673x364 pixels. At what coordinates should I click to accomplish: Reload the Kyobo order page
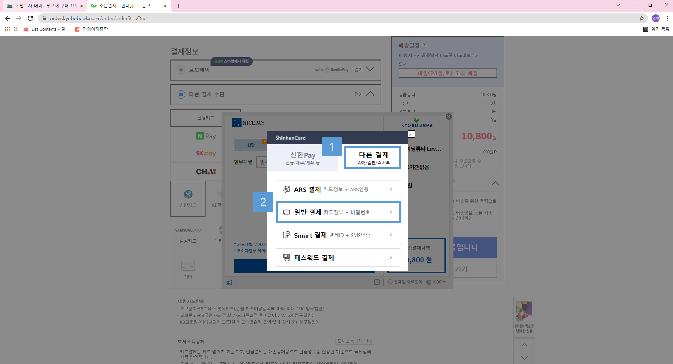pyautogui.click(x=30, y=18)
